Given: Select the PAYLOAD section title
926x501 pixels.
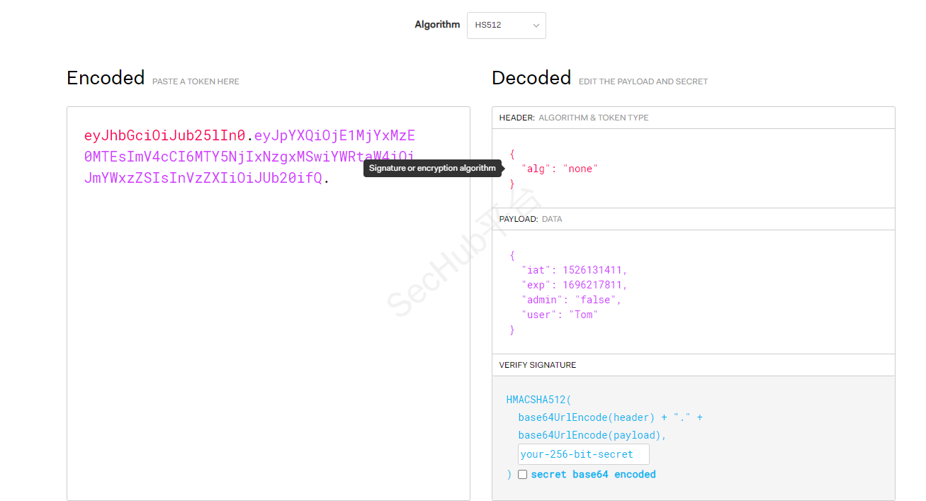Looking at the screenshot, I should 518,219.
